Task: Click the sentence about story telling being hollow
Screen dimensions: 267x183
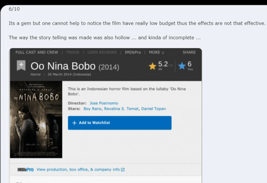Action: [105, 38]
